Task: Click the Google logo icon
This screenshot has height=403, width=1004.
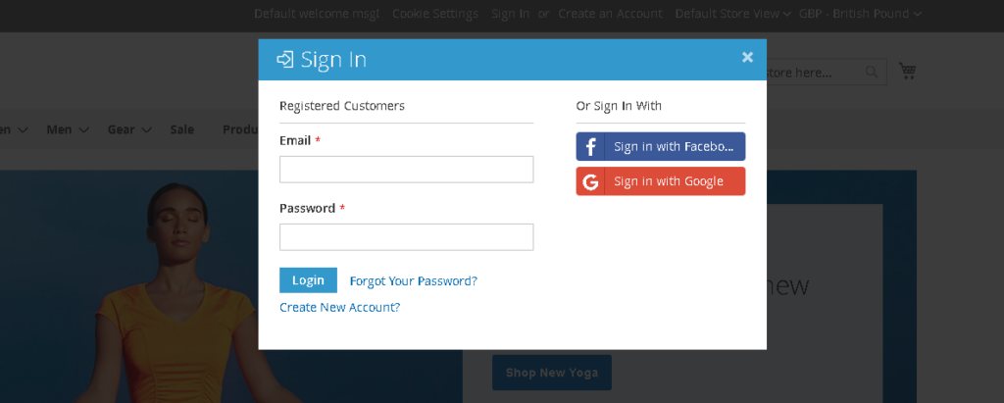Action: 591,181
